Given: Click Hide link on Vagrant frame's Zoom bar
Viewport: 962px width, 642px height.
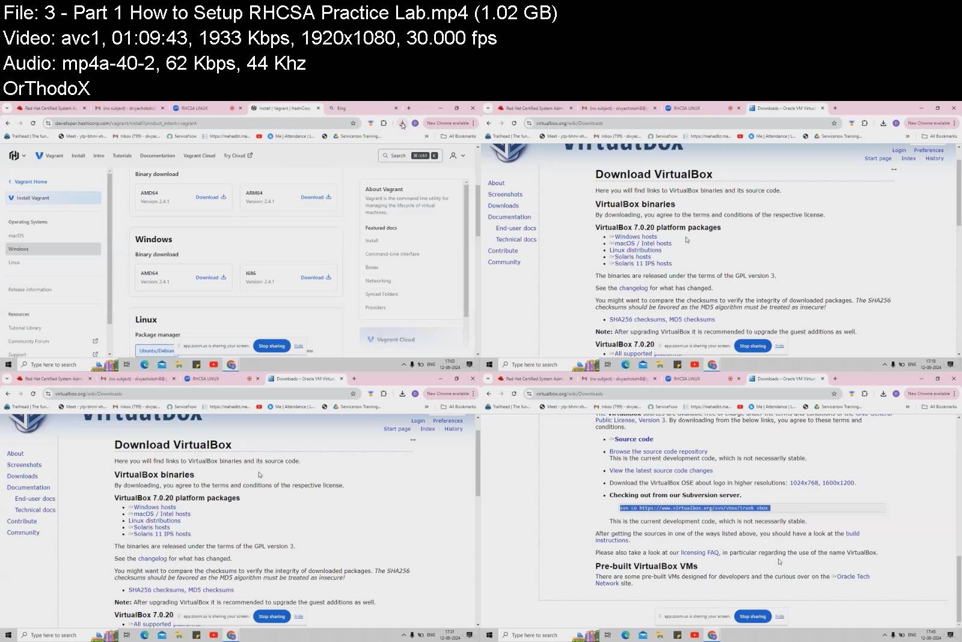Looking at the screenshot, I should coord(299,346).
